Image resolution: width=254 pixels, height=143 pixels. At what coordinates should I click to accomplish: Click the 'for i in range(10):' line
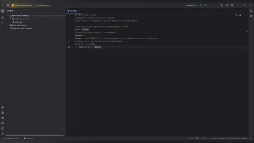(x=85, y=44)
